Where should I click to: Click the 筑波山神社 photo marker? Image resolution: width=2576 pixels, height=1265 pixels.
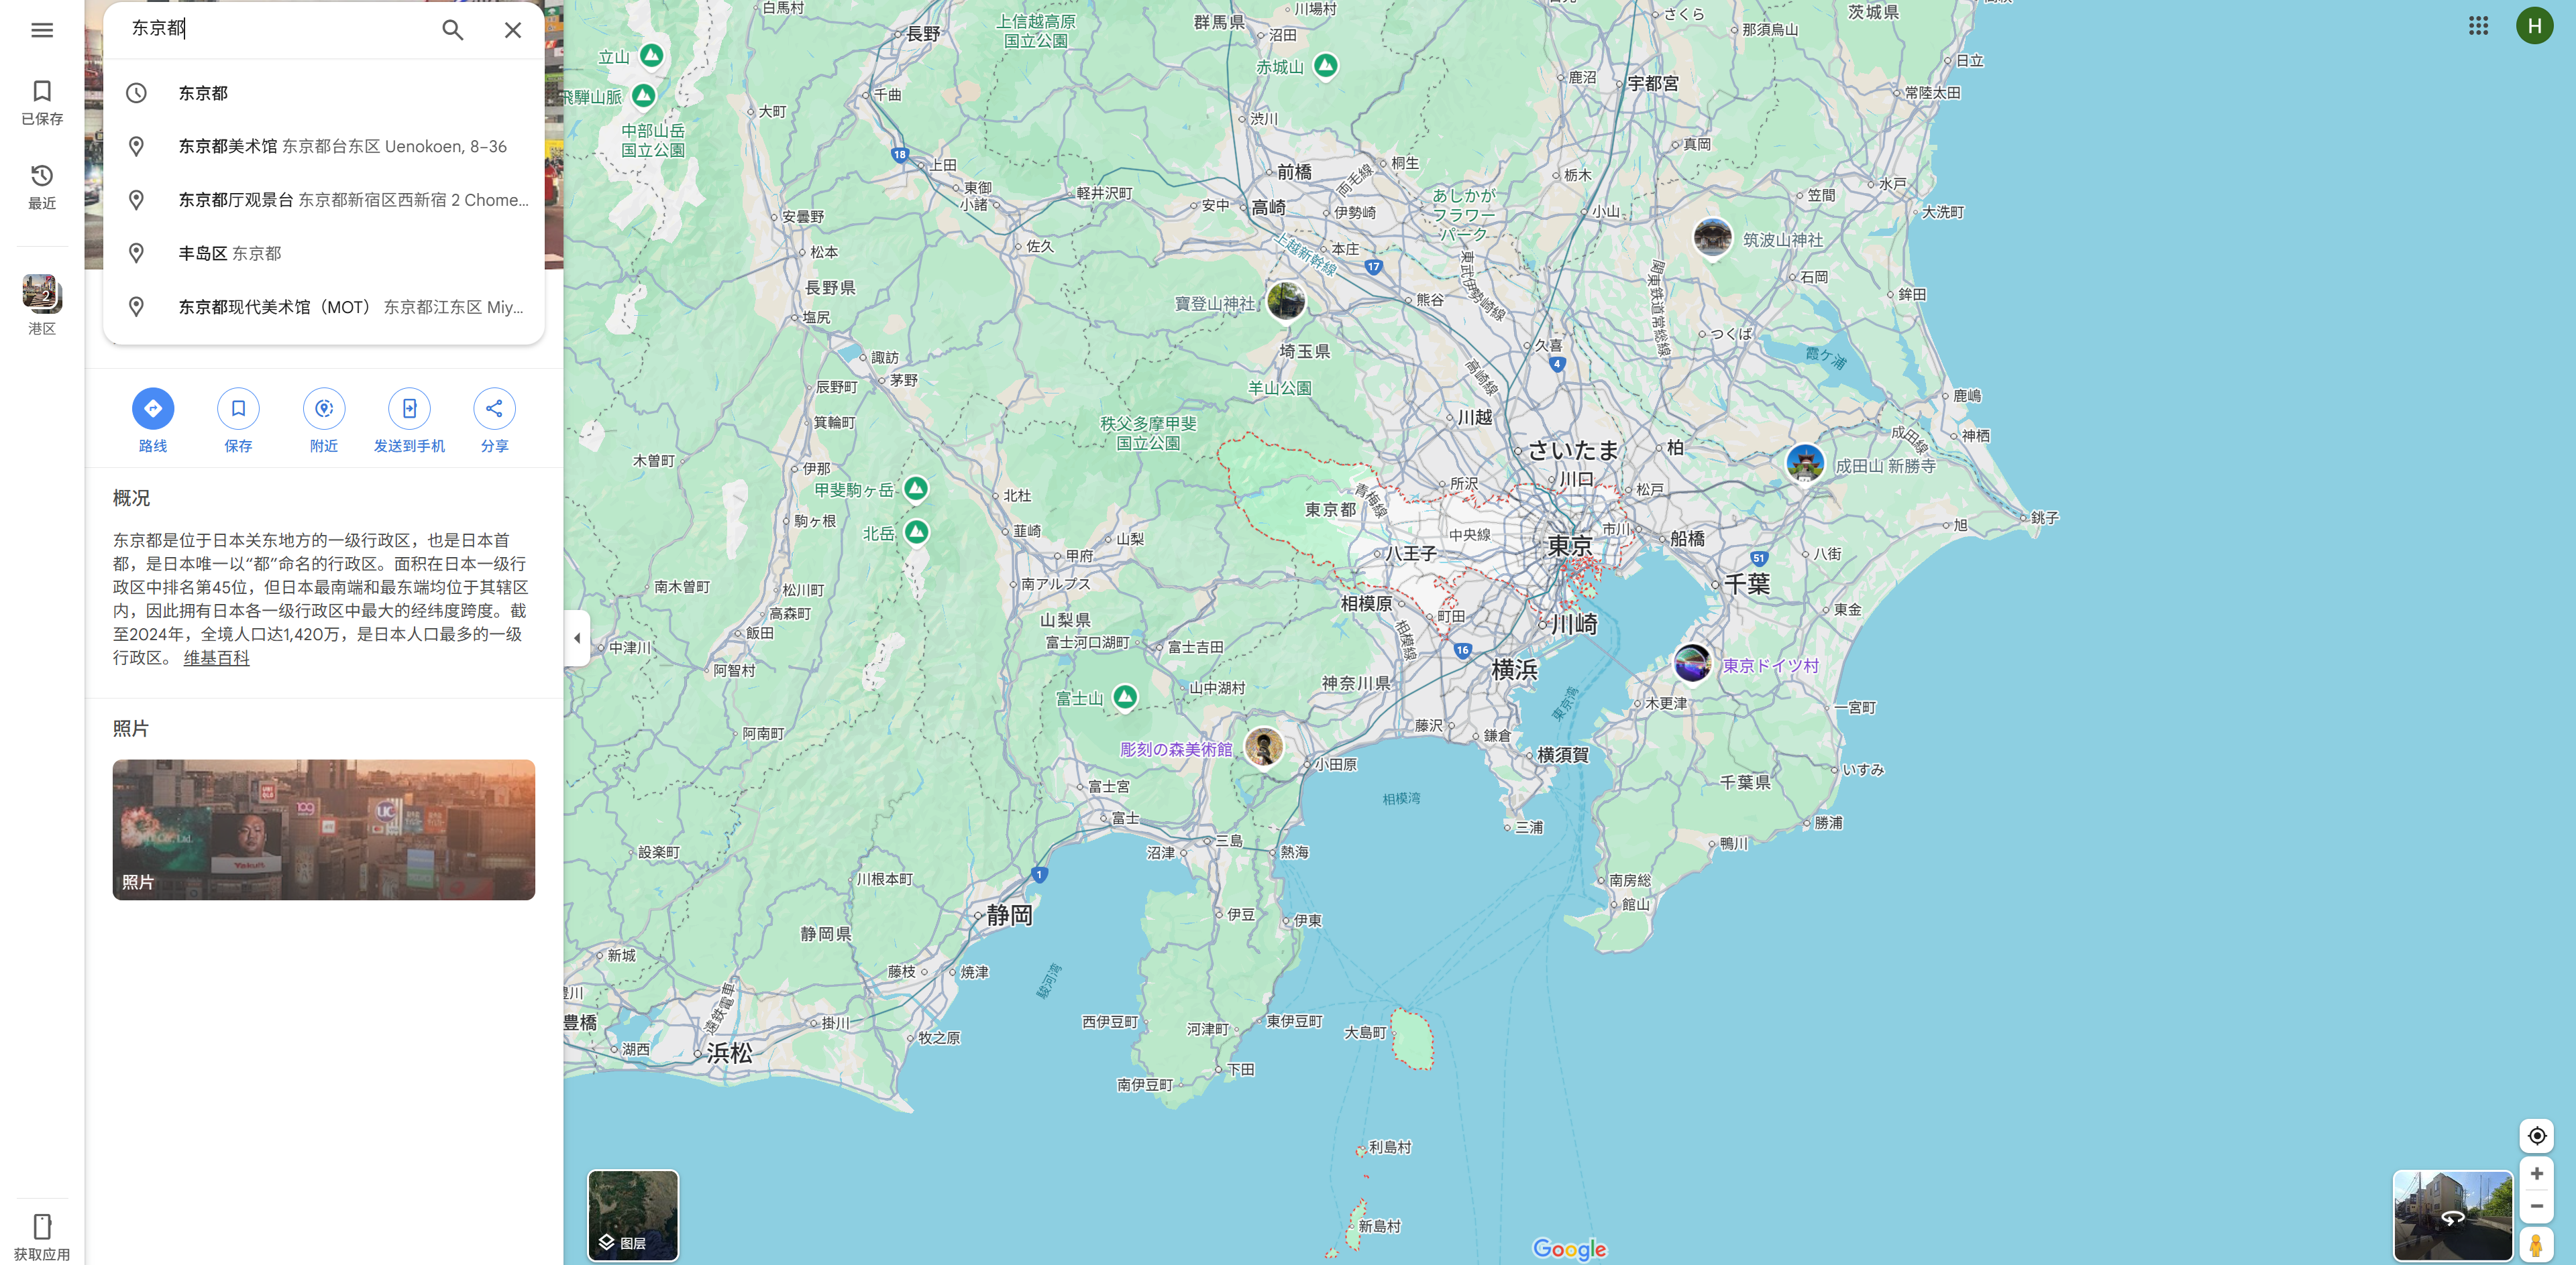[x=1713, y=238]
